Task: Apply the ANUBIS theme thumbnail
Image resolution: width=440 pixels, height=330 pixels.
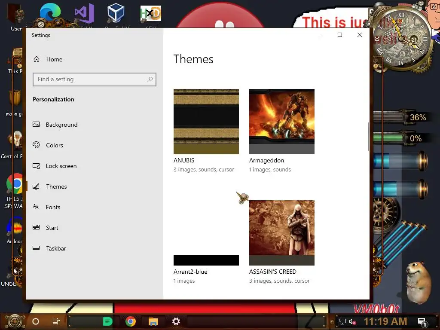Action: 206,122
